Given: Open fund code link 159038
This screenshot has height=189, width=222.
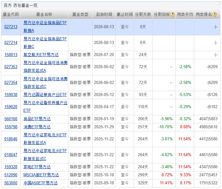Looking at the screenshot, I should click(x=11, y=94).
